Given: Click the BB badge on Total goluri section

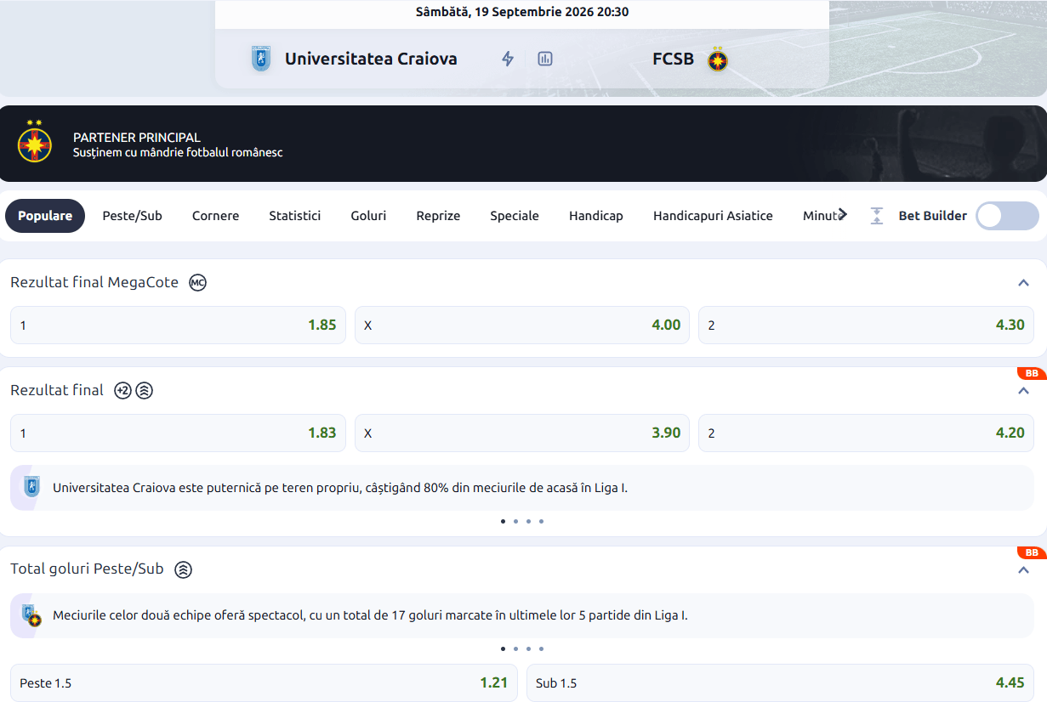Looking at the screenshot, I should point(1032,553).
